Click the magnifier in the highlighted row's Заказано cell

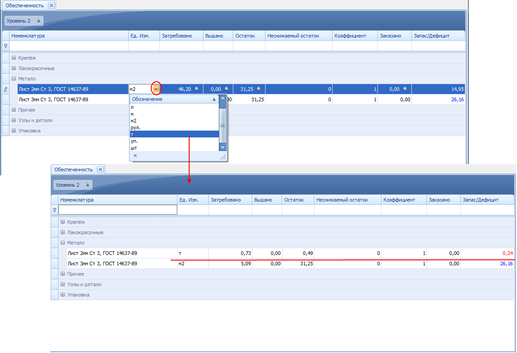405,89
